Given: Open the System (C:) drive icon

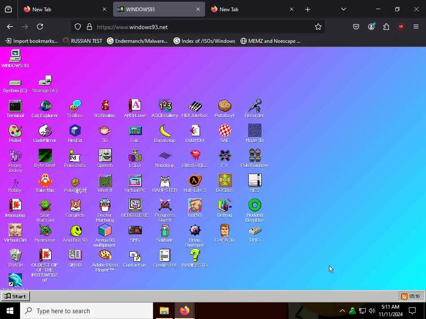Looking at the screenshot, I should [x=15, y=86].
